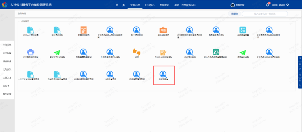
Task: Select 人事人才 in the left sidebar
Action: click(7, 78)
